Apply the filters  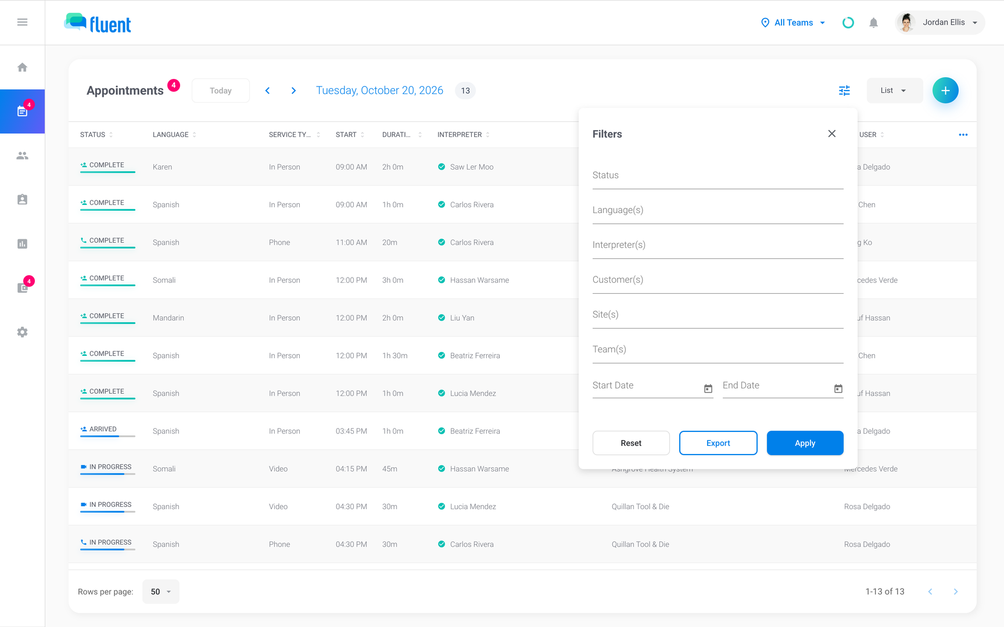click(805, 443)
